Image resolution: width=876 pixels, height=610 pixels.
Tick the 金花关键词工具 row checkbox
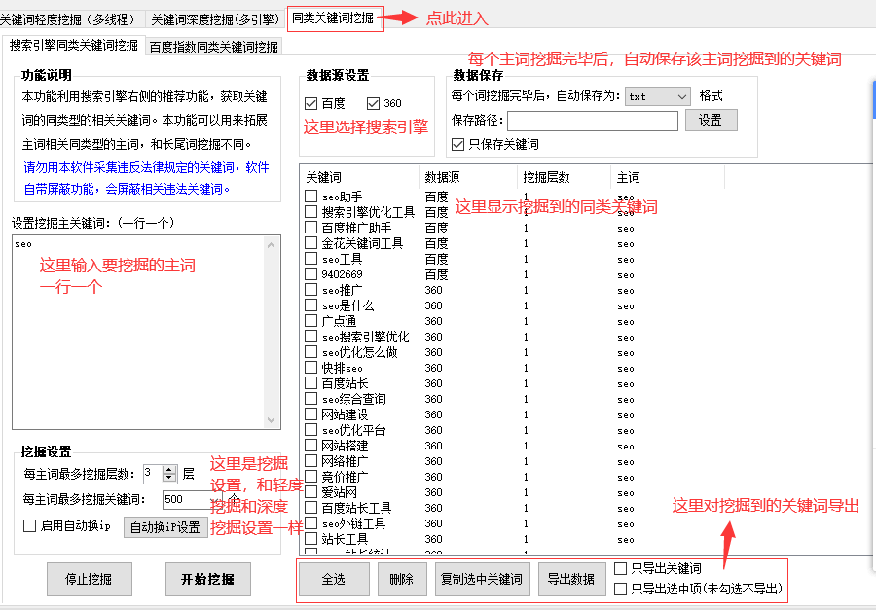[x=311, y=243]
